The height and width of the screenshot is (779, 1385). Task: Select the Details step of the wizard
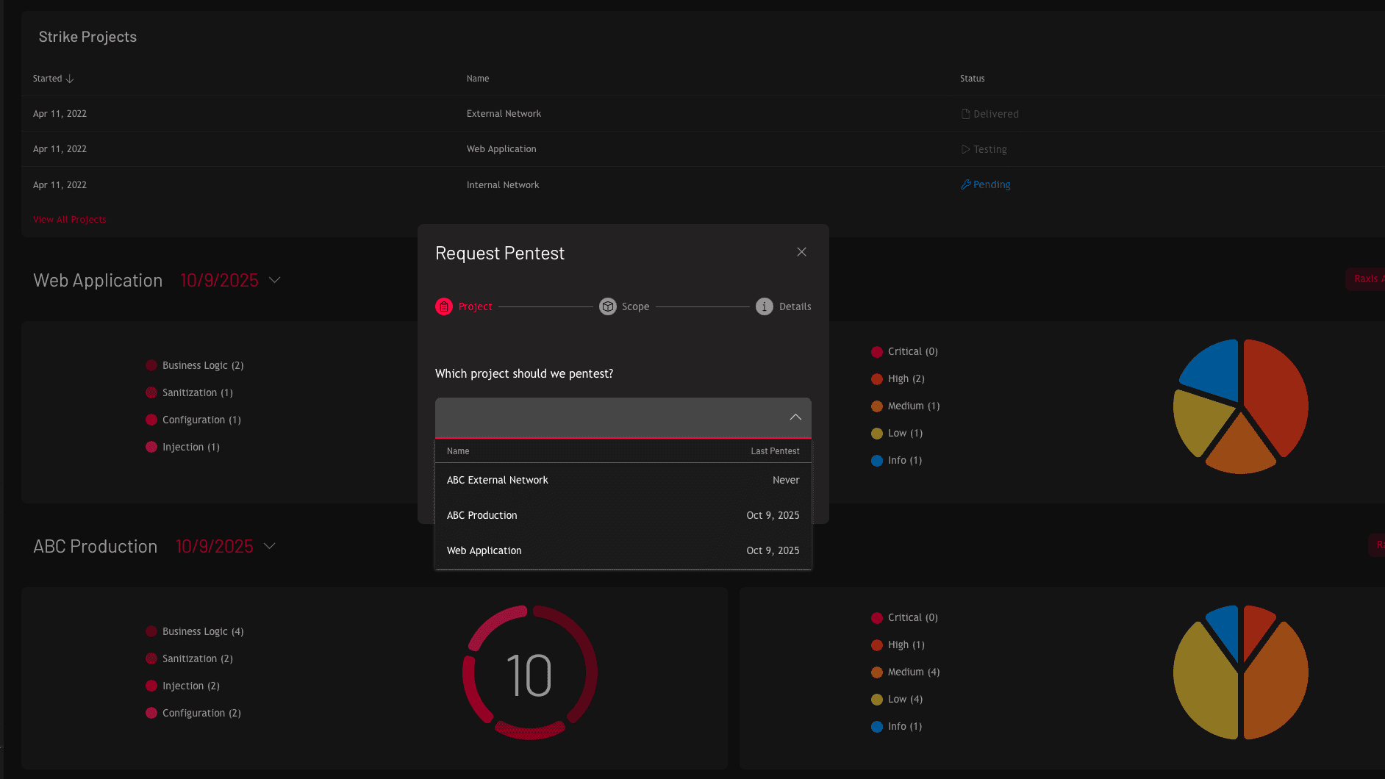(x=783, y=306)
